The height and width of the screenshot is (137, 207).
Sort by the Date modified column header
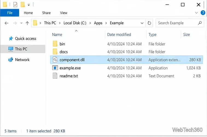[119, 35]
